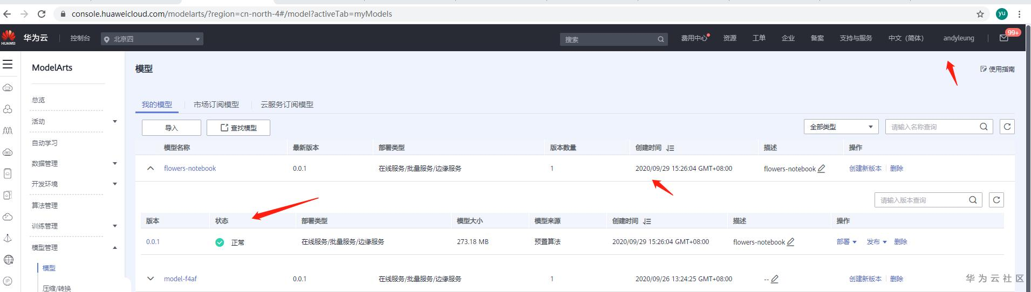
Task: Open 费用中心 in the top bar
Action: 694,38
